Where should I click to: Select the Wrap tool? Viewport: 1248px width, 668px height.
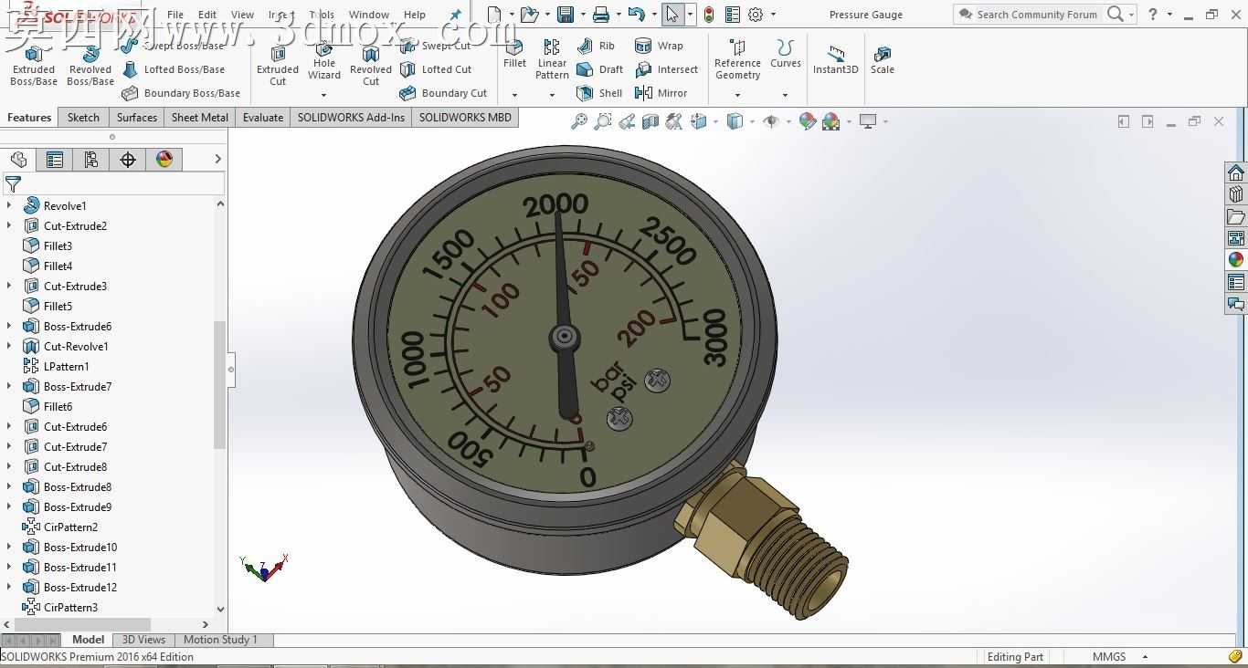tap(659, 46)
